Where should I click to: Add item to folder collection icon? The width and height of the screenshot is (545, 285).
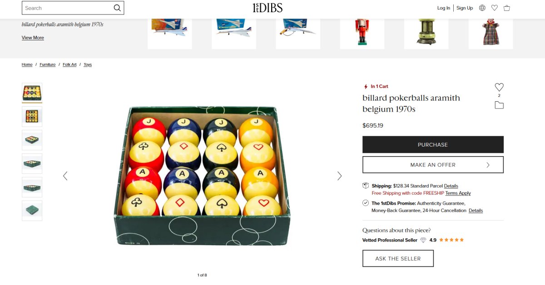coord(499,105)
